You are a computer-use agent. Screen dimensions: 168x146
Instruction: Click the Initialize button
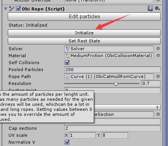pyautogui.click(x=84, y=33)
